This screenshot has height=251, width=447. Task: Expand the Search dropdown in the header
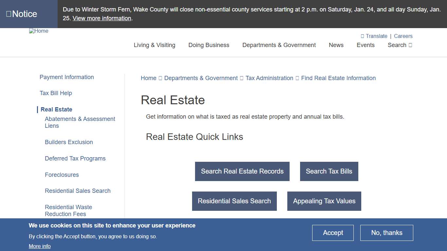point(399,45)
